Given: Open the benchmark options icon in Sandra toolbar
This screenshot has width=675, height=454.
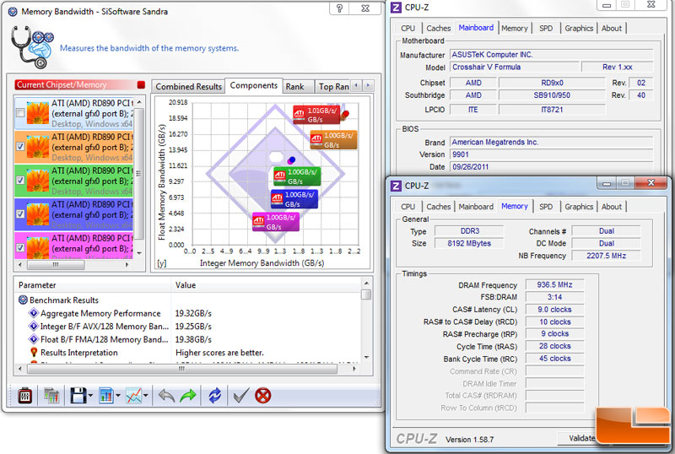Looking at the screenshot, I should pos(25,395).
